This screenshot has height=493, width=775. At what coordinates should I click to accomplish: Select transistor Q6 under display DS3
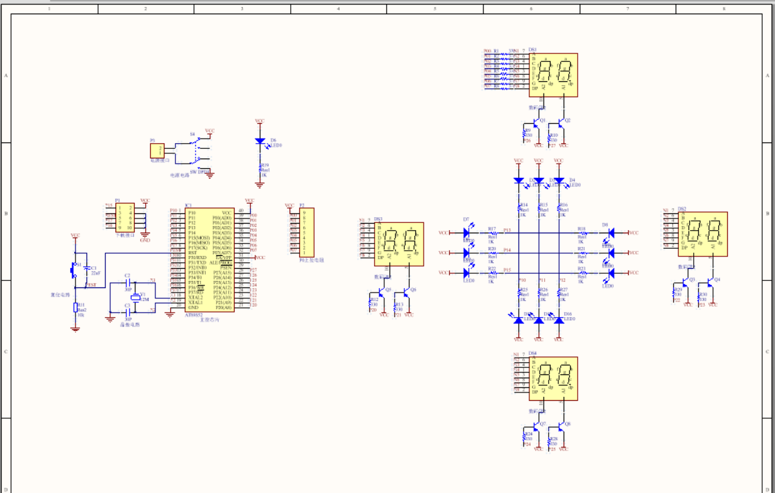click(x=407, y=292)
